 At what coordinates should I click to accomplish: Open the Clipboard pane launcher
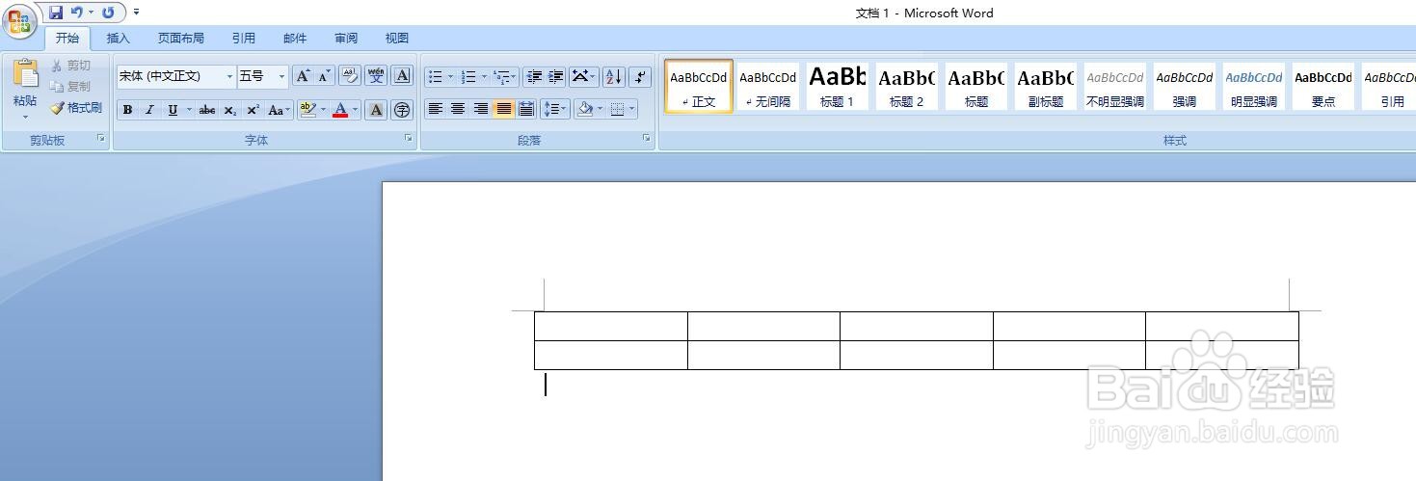point(101,140)
